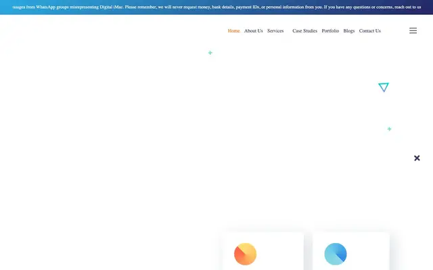Open the hamburger menu icon
The image size is (433, 270).
tap(413, 30)
